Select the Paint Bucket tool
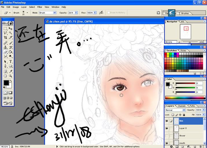The height and width of the screenshot is (148, 207). point(11,52)
